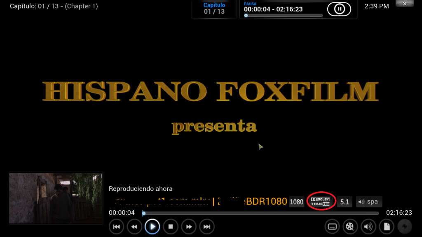Click the now-playing video thumbnail
Screen dimensions: 422x237
pyautogui.click(x=56, y=198)
